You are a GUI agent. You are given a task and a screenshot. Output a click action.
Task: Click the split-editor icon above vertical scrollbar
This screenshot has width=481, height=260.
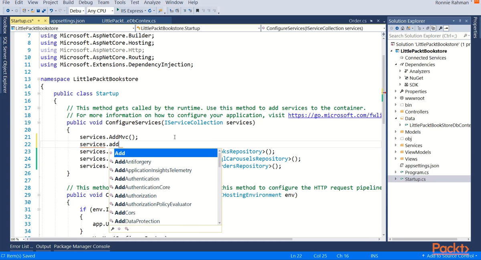[384, 35]
